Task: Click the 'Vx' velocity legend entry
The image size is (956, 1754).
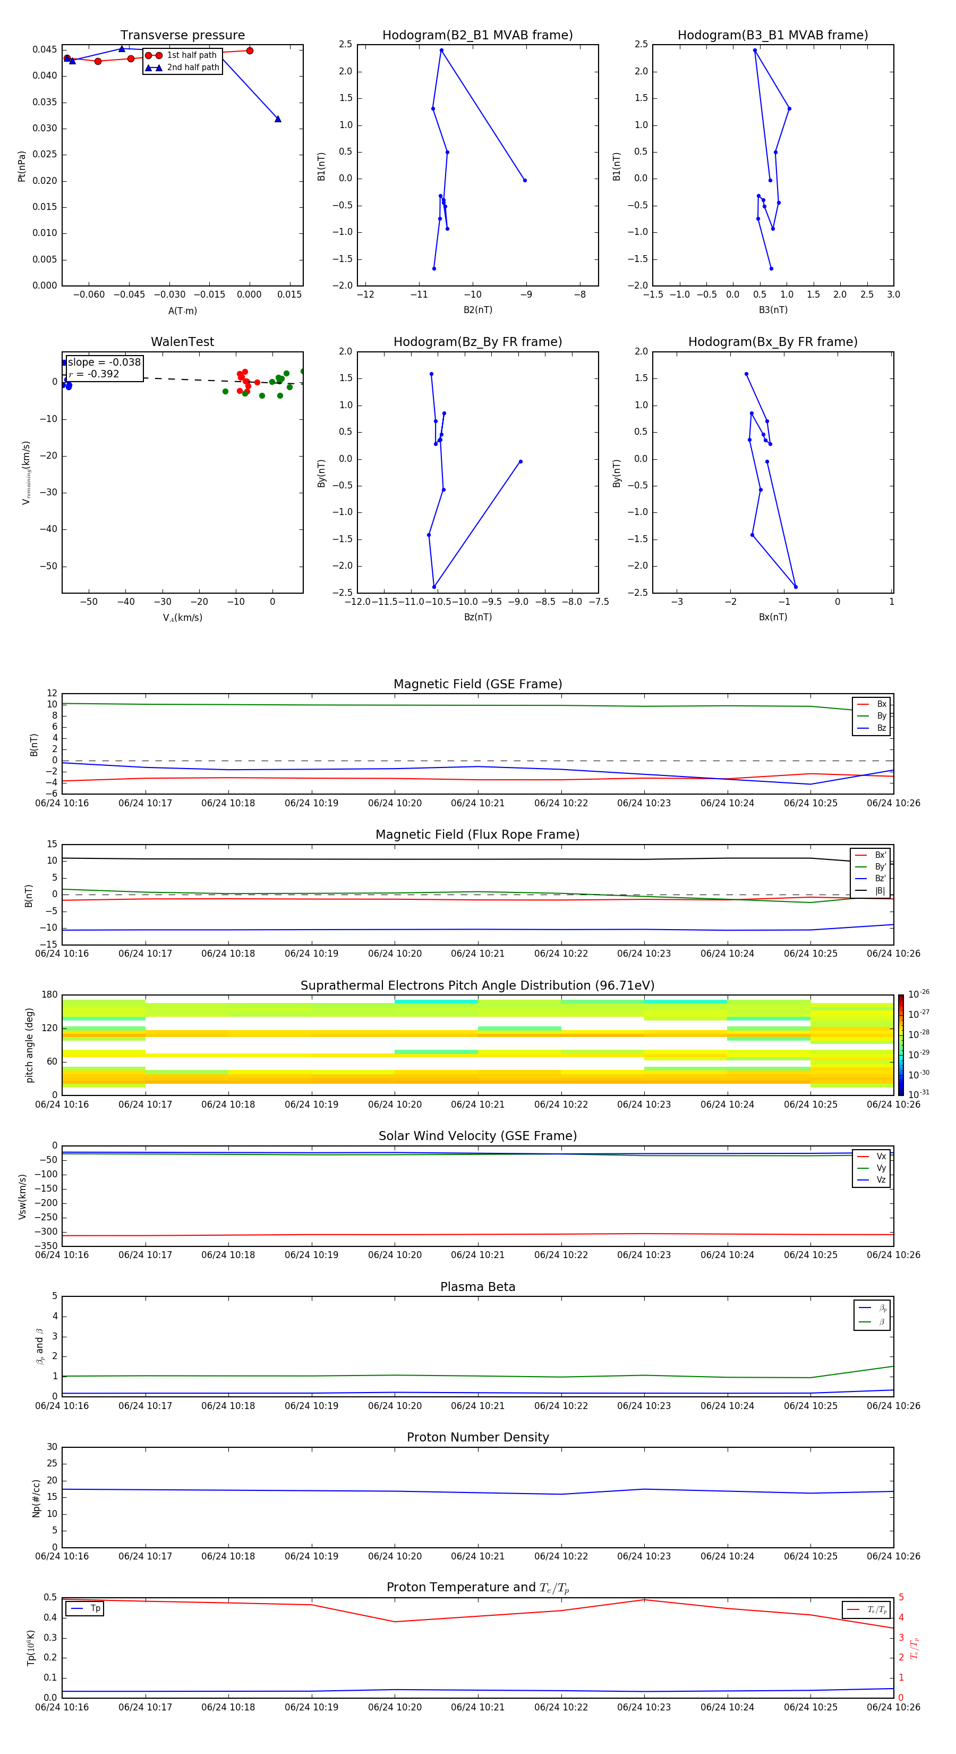Action: (x=872, y=1156)
